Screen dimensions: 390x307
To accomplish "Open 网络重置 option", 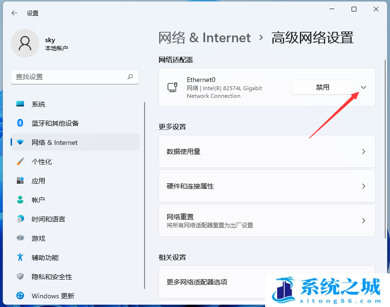I will [x=267, y=221].
